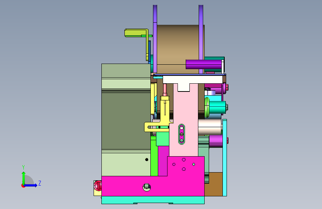Select the red knob at bottom left
322x209 pixels.
(x=98, y=186)
